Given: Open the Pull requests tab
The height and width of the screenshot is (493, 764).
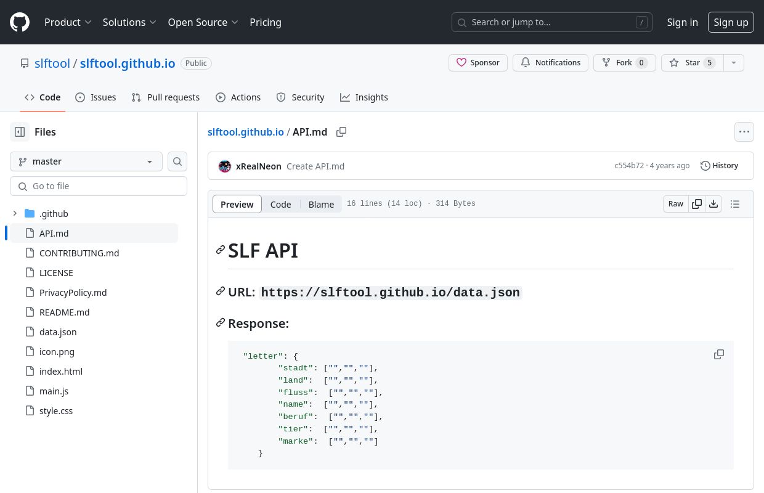Looking at the screenshot, I should (166, 97).
